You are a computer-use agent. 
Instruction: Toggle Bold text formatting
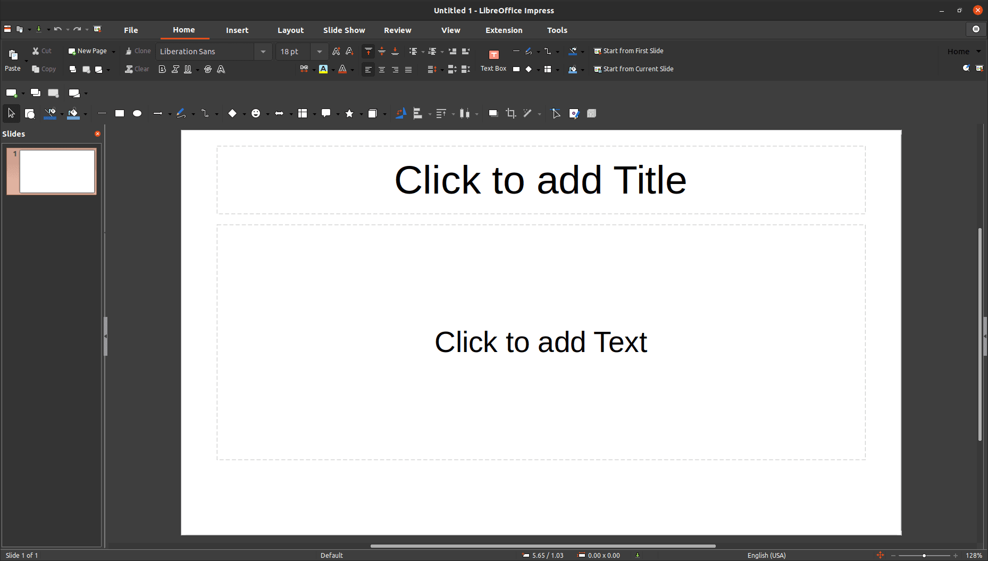pos(162,69)
